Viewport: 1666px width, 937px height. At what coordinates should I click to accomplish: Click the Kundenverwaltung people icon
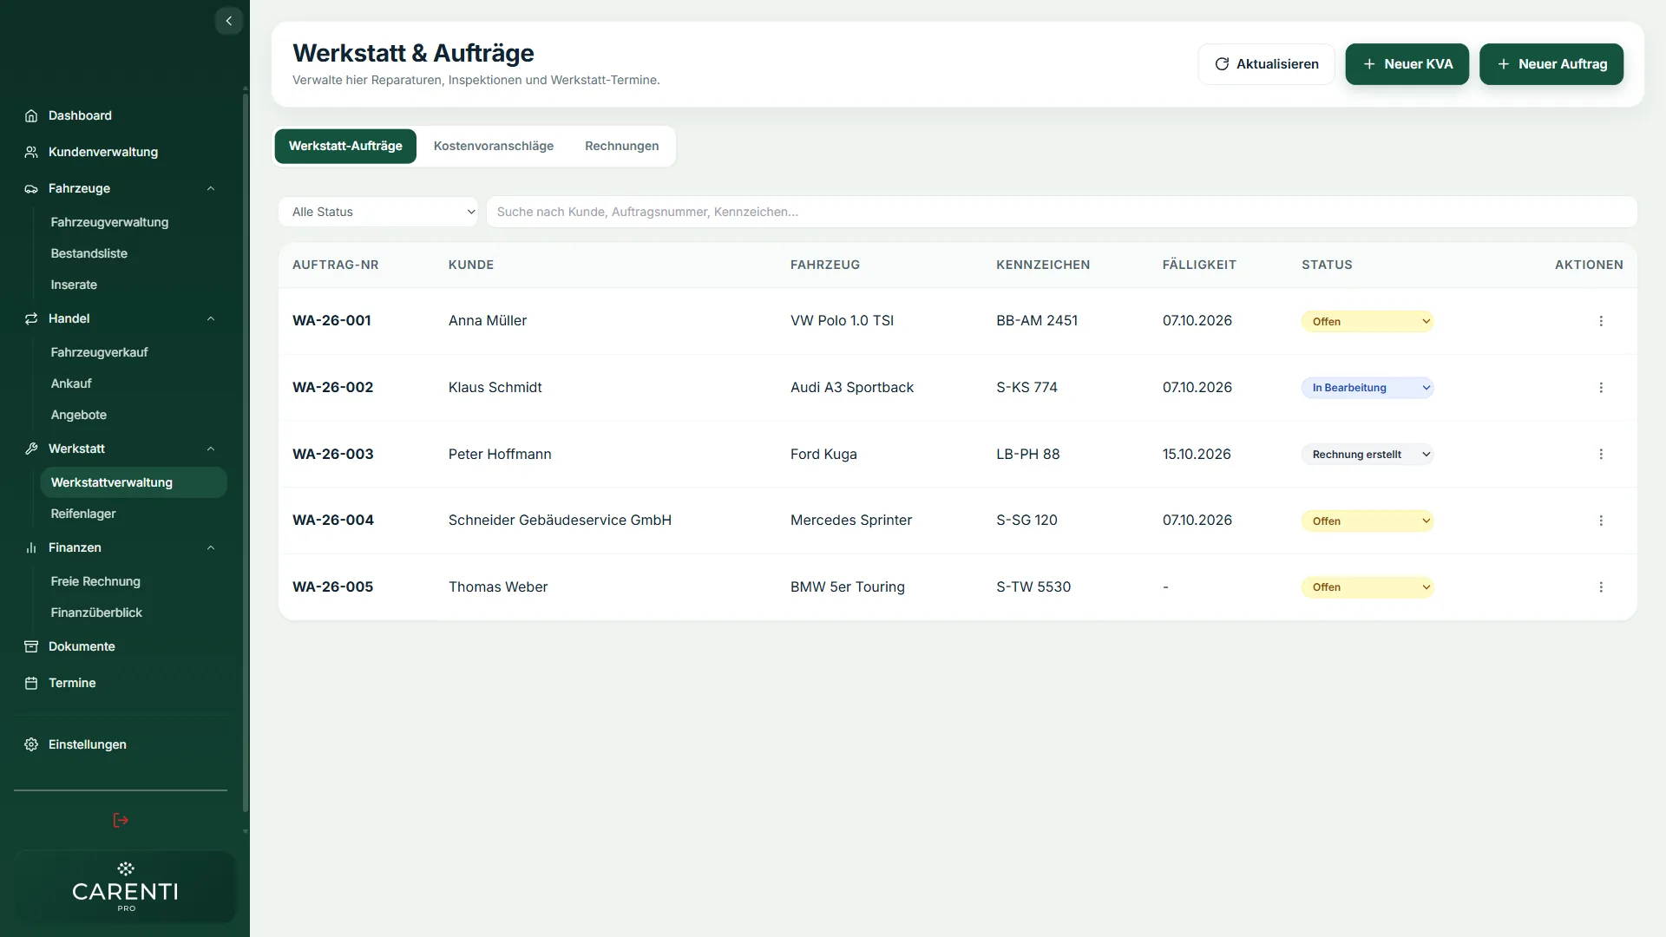pos(31,152)
